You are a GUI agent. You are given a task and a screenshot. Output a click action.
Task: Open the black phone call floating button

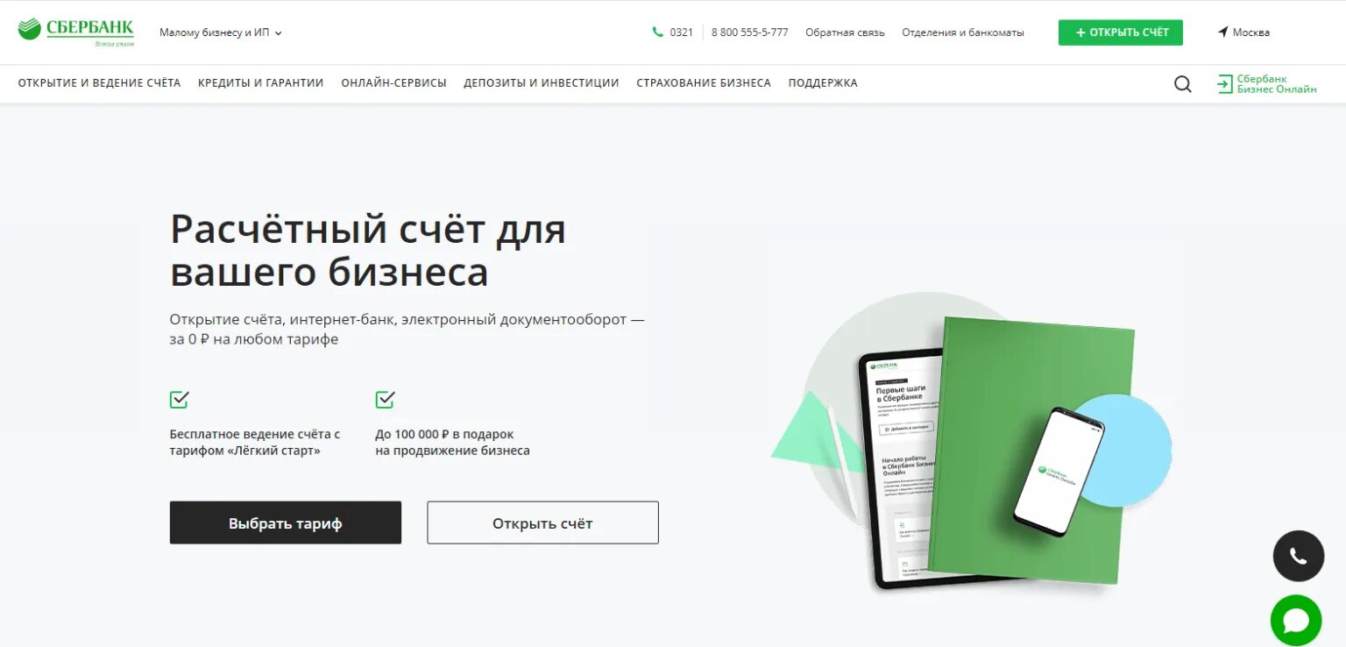(x=1299, y=556)
